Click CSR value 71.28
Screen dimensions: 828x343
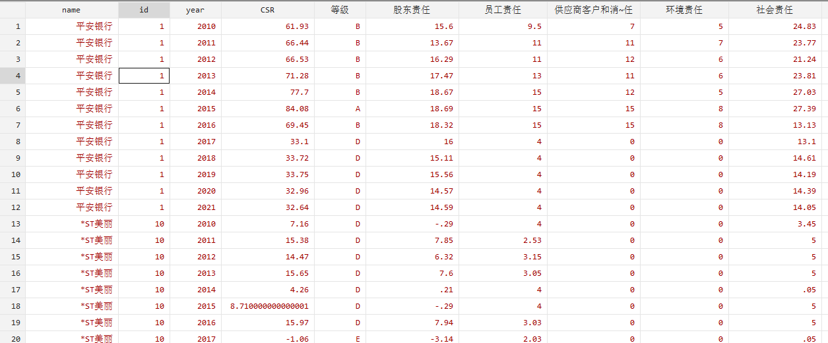point(298,76)
